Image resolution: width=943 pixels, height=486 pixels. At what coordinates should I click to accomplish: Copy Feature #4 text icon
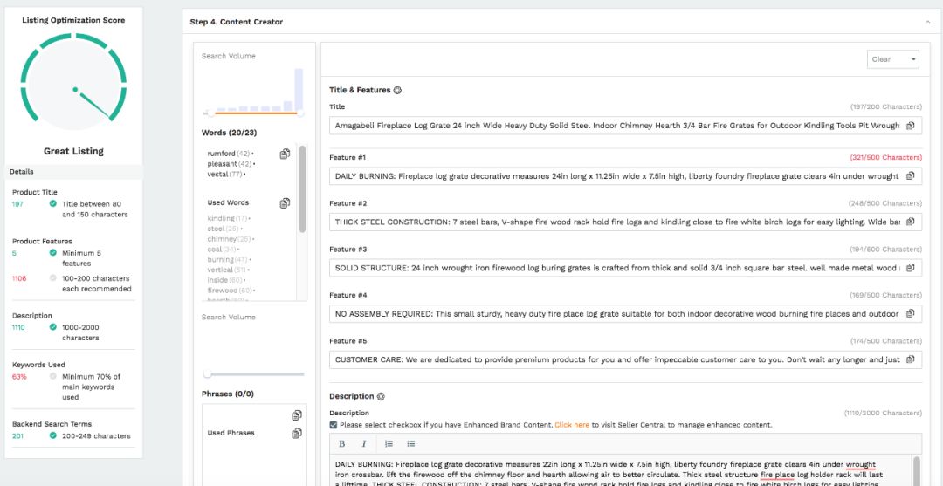click(910, 313)
